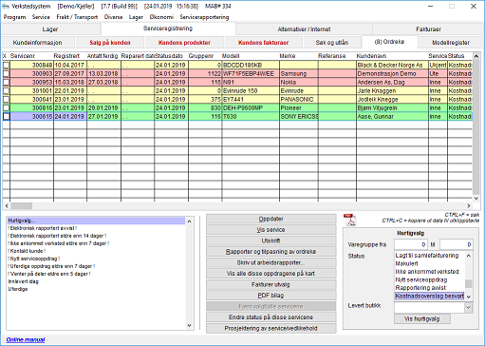
Task: Tick checkbox for service 301001
Action: coord(6,90)
